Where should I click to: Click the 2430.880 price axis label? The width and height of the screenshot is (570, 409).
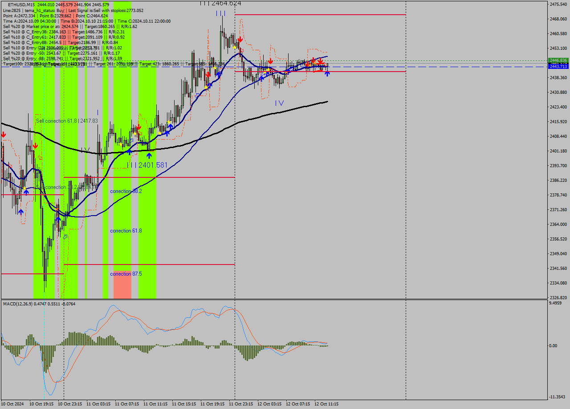pos(558,92)
